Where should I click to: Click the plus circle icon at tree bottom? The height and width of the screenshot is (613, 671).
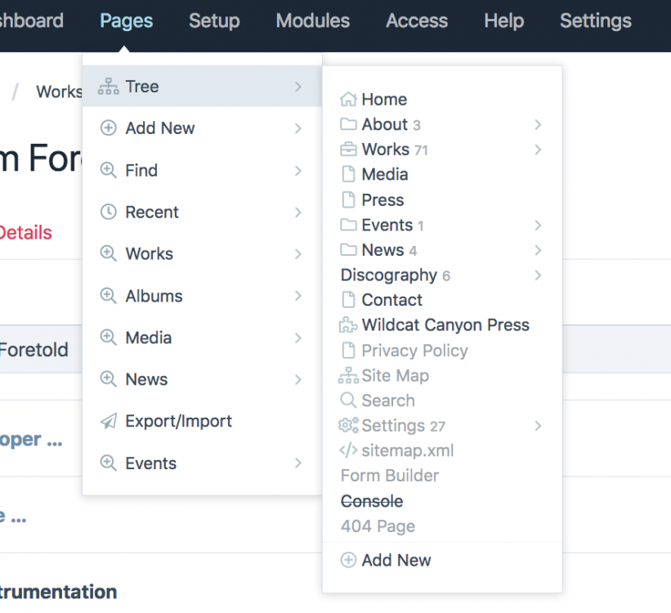[348, 560]
